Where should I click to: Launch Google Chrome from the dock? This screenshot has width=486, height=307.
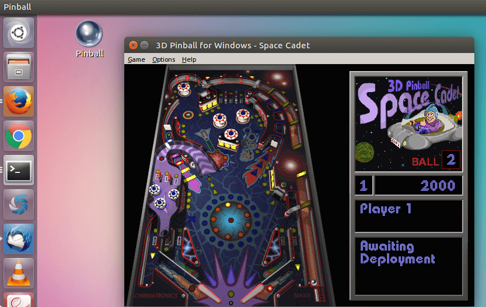pyautogui.click(x=19, y=136)
